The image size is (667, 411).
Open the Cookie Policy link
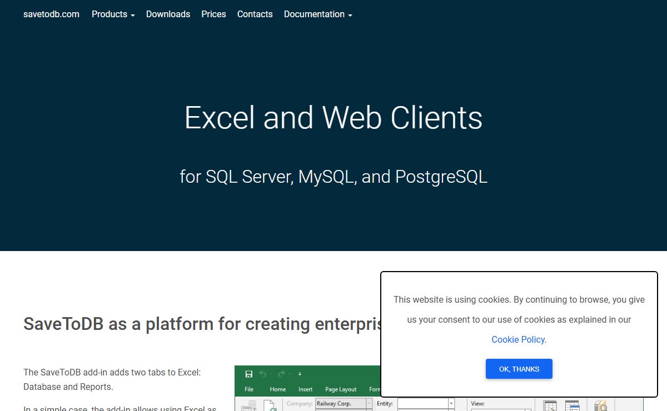tap(518, 339)
